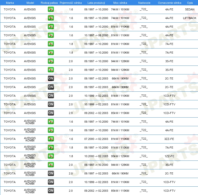Click petrol icon for 1ZZ-FE engine row
Image resolution: width=198 pixels, height=195 pixels.
(x=51, y=156)
